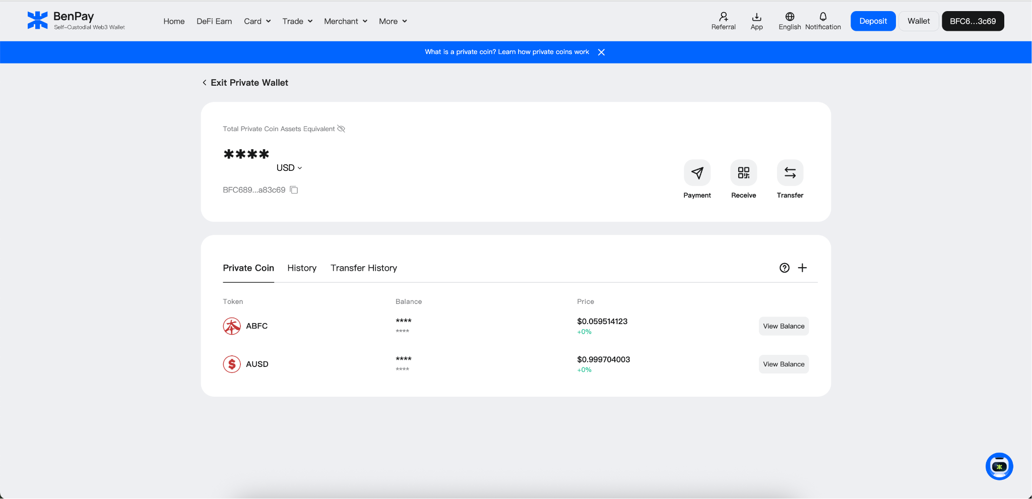Click the English language globe icon

789,16
